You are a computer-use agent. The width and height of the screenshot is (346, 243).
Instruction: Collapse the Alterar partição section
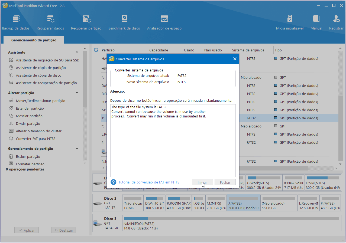(x=77, y=93)
